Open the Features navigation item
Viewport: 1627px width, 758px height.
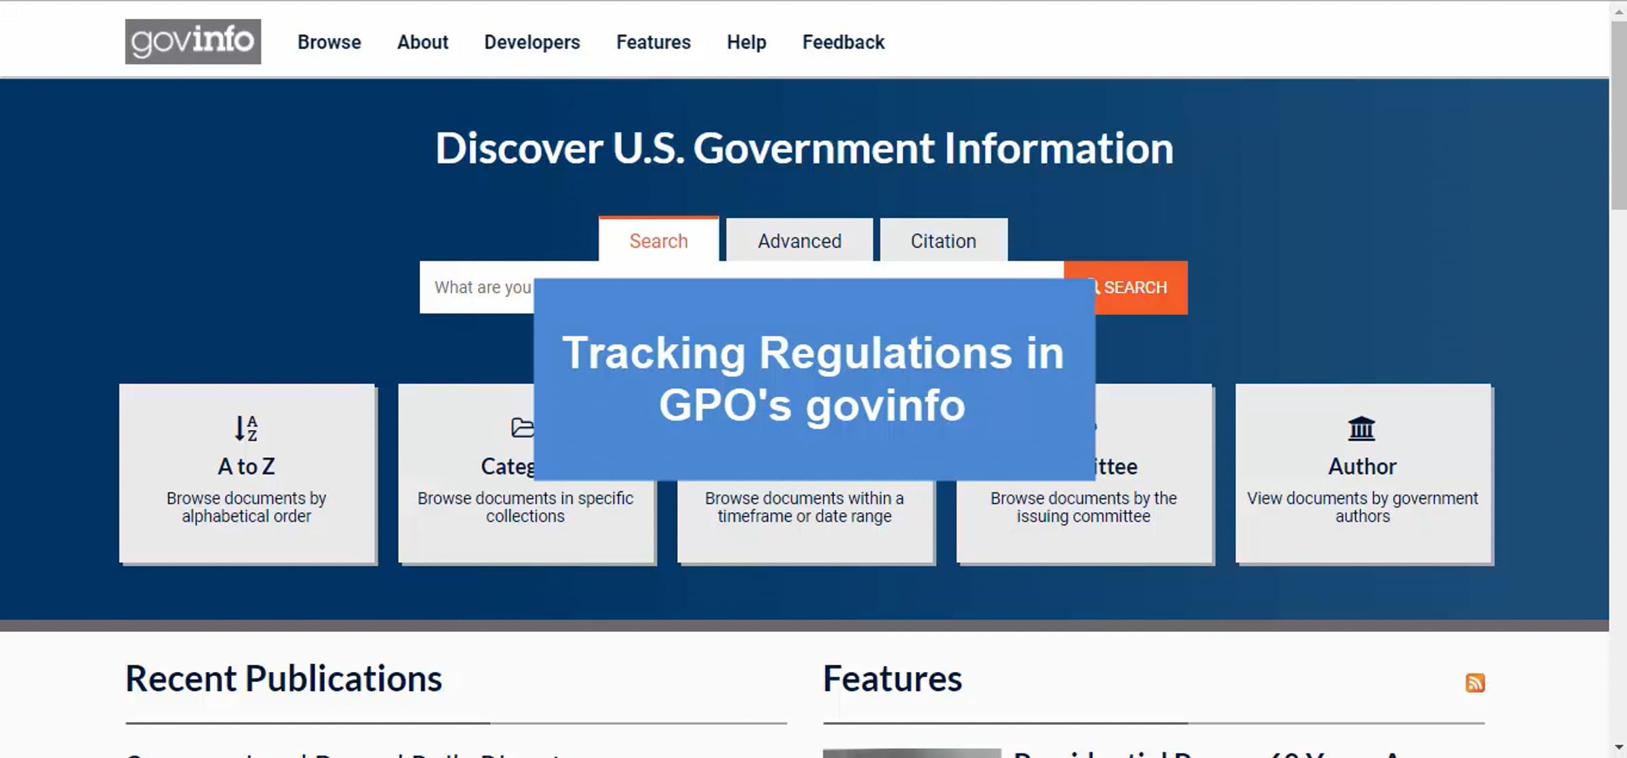point(654,42)
